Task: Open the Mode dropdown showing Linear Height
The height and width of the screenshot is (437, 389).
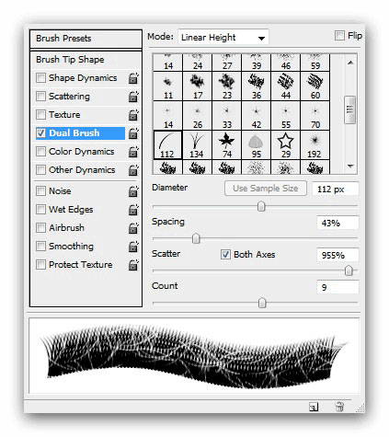Action: (223, 38)
